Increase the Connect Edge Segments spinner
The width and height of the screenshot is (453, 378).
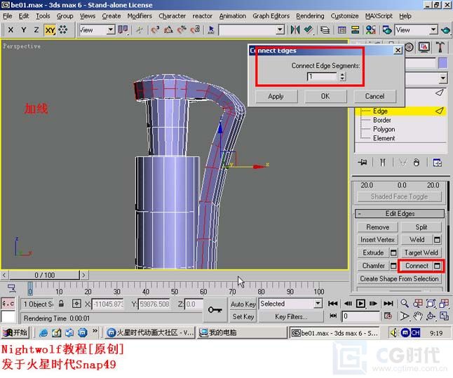(x=342, y=74)
